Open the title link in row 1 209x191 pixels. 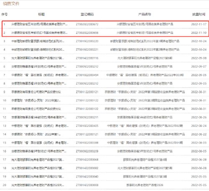point(39,24)
